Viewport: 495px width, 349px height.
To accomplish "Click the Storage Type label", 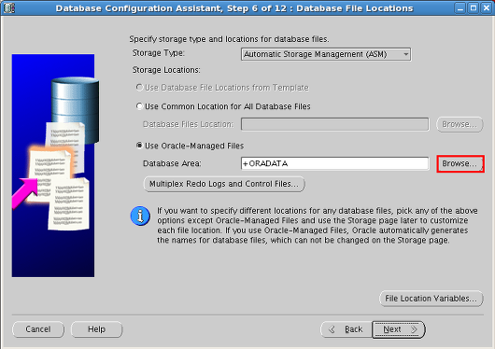I will (159, 53).
